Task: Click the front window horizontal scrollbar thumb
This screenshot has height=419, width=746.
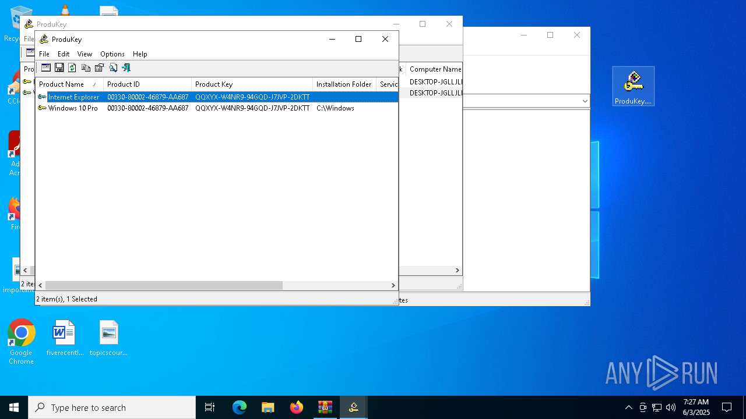Action: [x=164, y=286]
